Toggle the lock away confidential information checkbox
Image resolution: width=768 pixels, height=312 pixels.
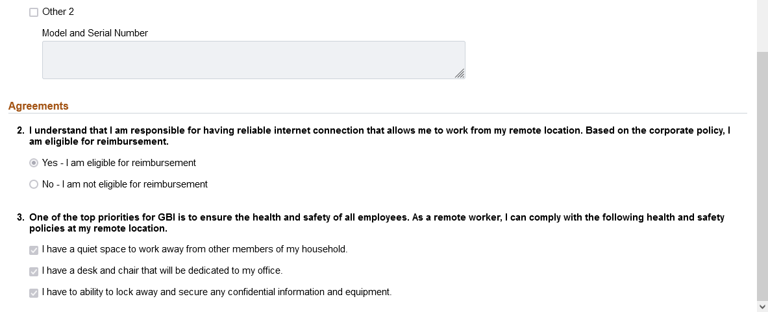[34, 293]
